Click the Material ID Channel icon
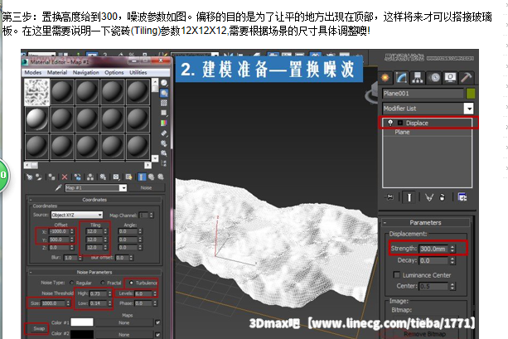508x339 pixels. [116, 177]
